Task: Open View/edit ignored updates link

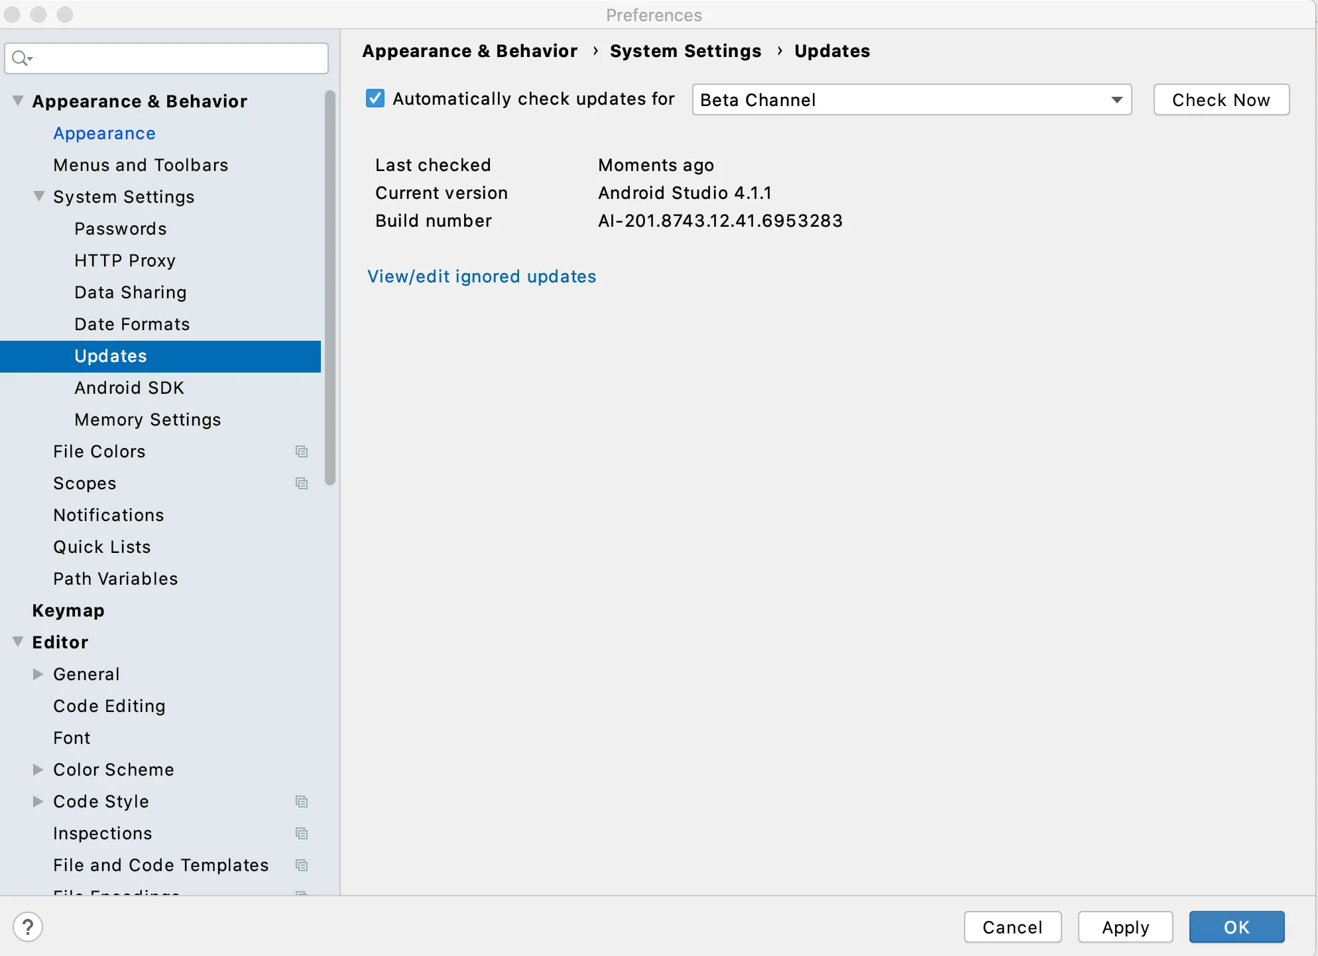Action: click(x=481, y=276)
